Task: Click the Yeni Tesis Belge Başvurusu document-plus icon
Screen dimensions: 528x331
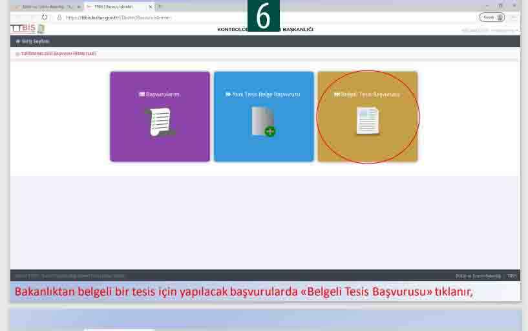Action: tap(263, 122)
